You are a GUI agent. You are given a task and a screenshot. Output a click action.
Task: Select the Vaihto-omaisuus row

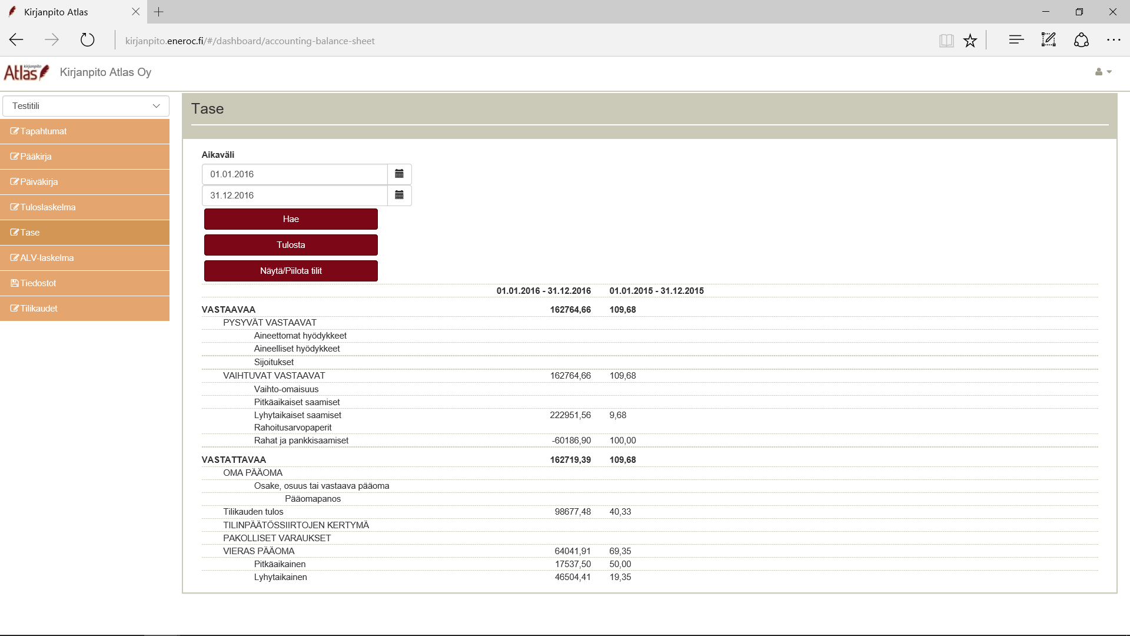point(650,389)
